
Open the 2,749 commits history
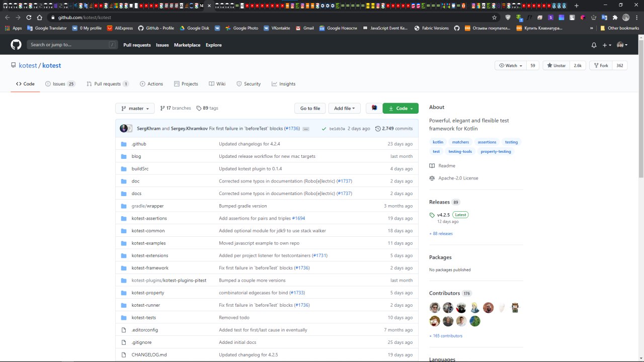coord(394,129)
